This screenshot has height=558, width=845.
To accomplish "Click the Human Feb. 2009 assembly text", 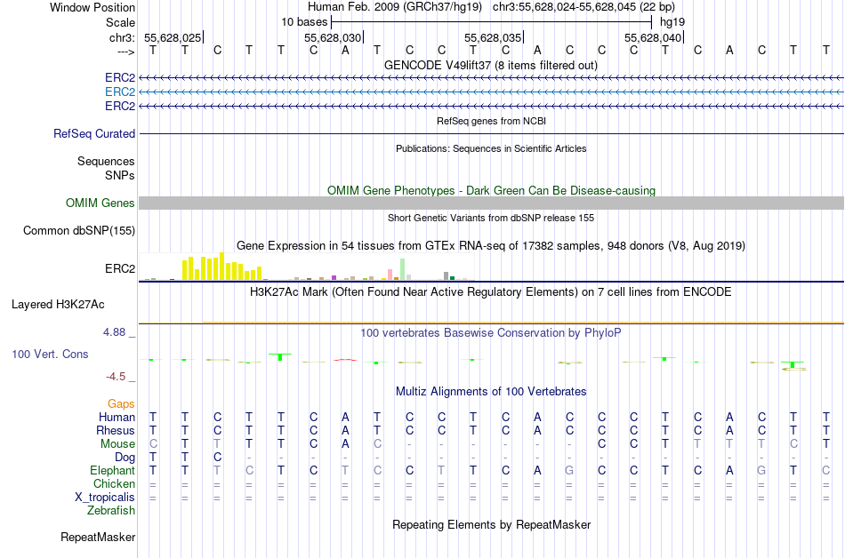I will (x=395, y=7).
